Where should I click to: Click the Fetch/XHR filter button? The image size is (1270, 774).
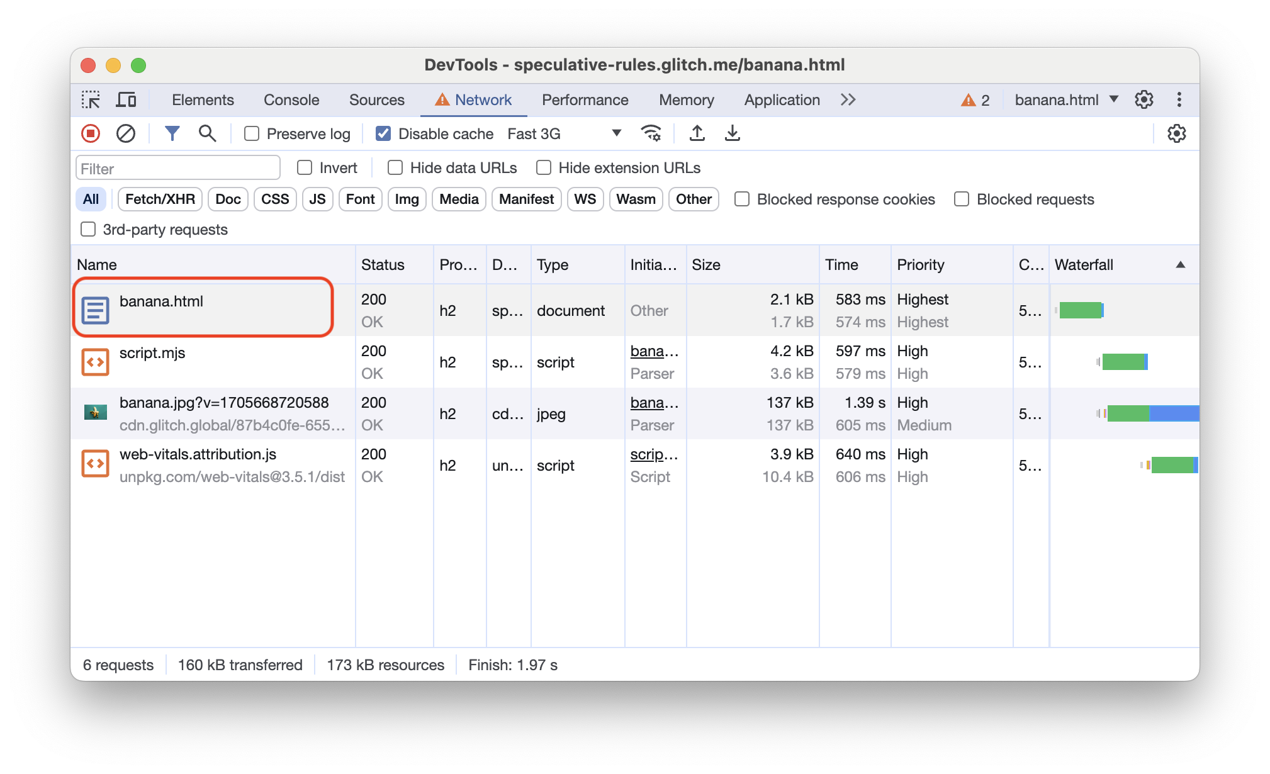[157, 199]
